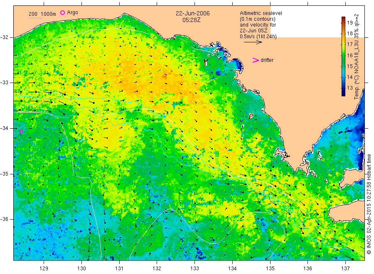Click the latitude label -34
The height and width of the screenshot is (274, 374).
point(4,128)
